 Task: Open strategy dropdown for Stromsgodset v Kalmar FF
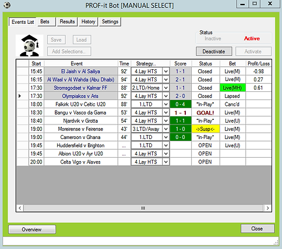165,88
